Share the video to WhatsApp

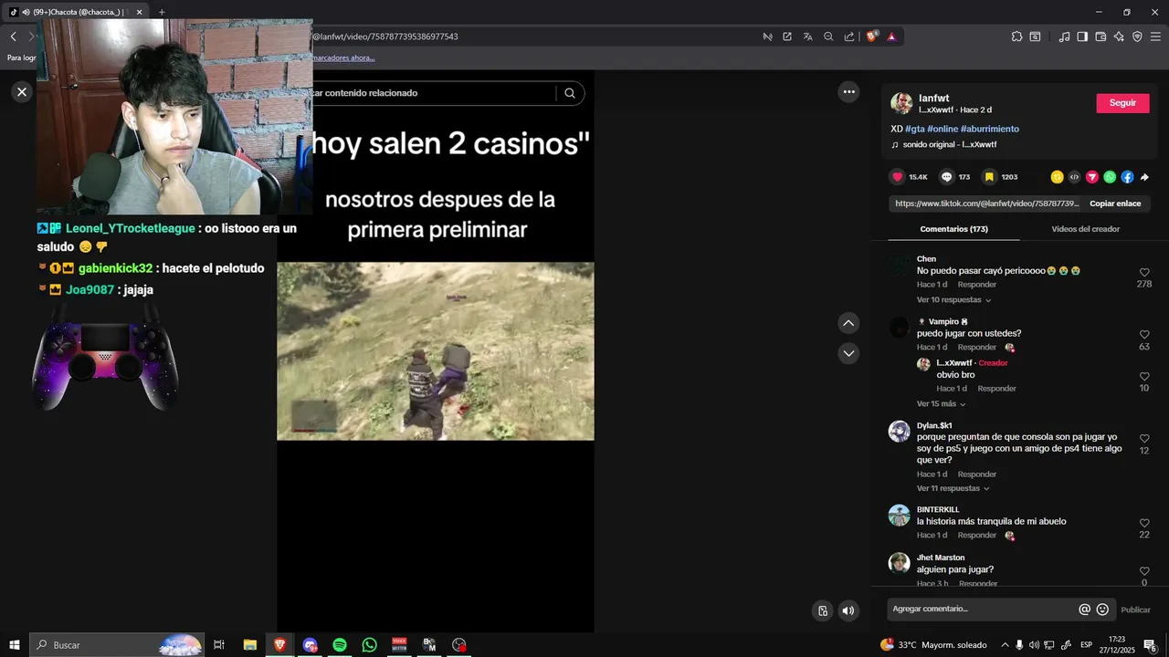click(x=1110, y=177)
